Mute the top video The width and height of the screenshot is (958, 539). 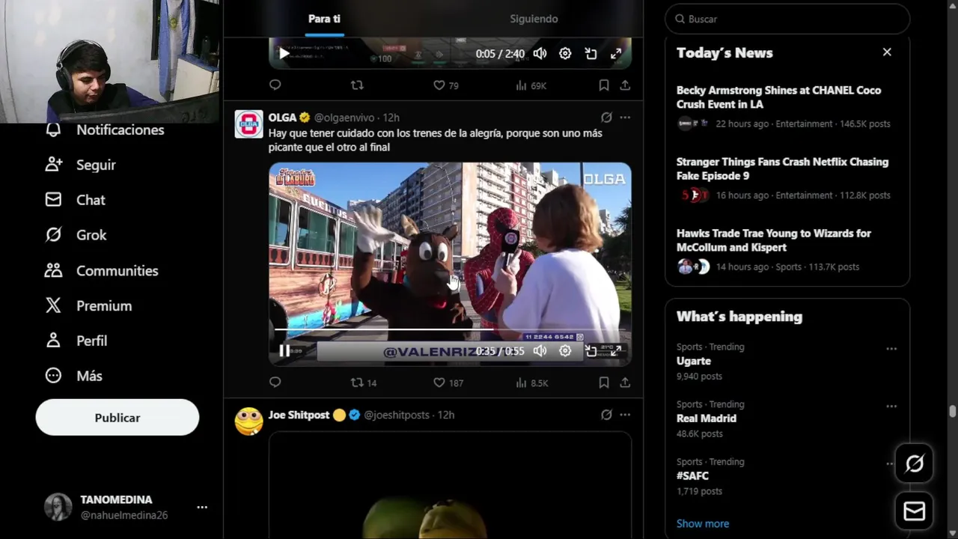[540, 54]
